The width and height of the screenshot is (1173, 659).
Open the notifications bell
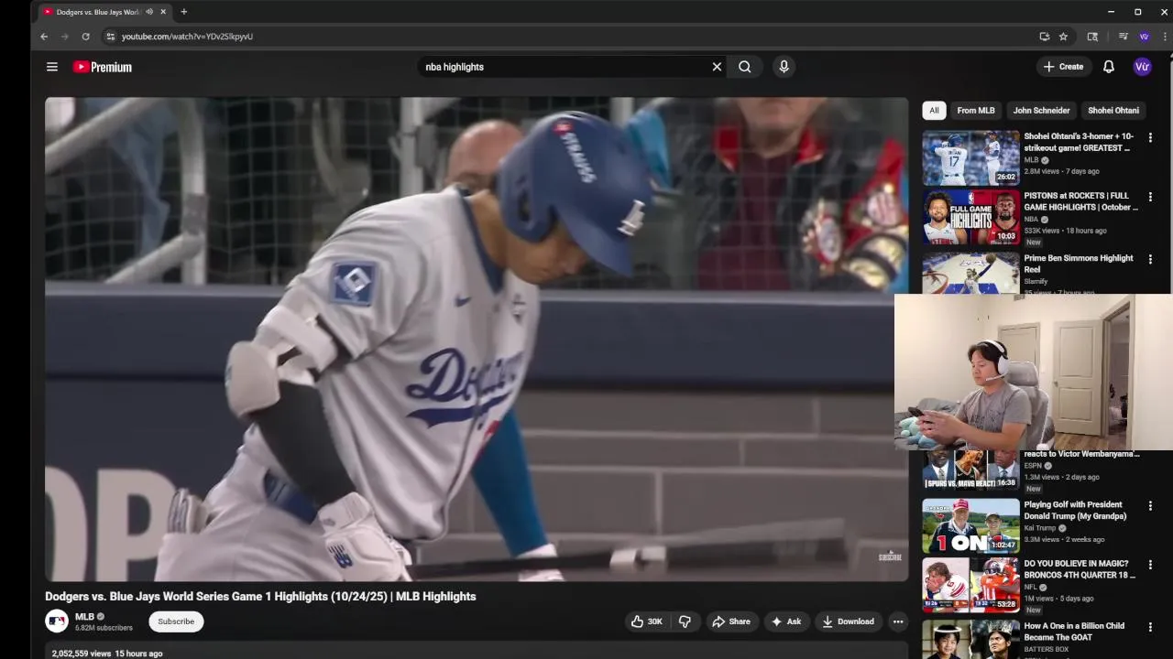pyautogui.click(x=1109, y=67)
